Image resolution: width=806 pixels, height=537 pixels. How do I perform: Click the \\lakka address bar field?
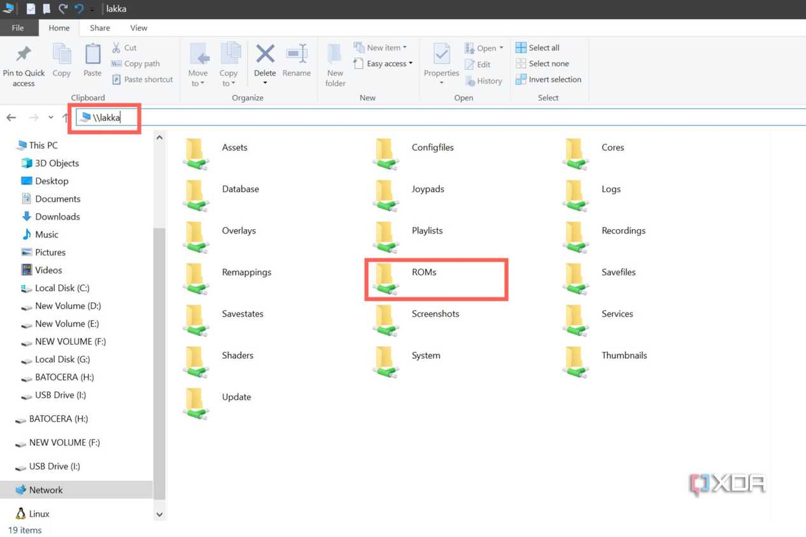coord(439,118)
